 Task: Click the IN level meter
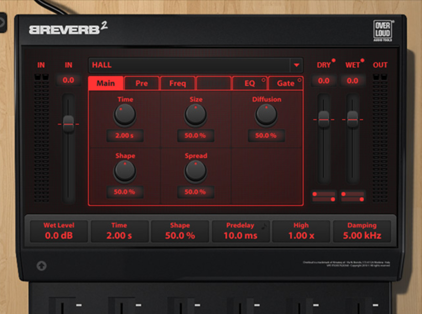pos(42,138)
